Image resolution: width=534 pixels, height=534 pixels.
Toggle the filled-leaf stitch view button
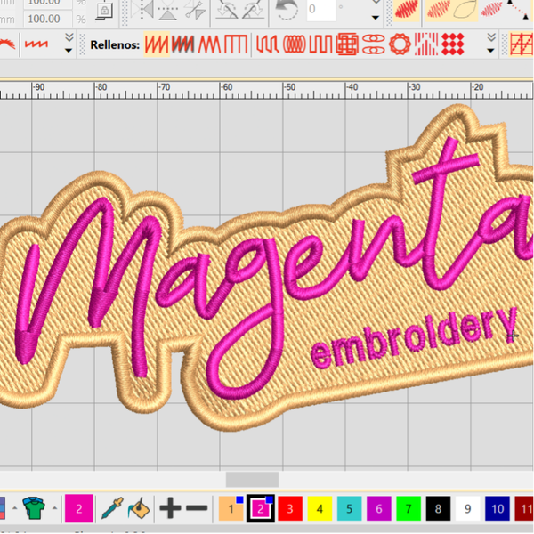click(407, 9)
